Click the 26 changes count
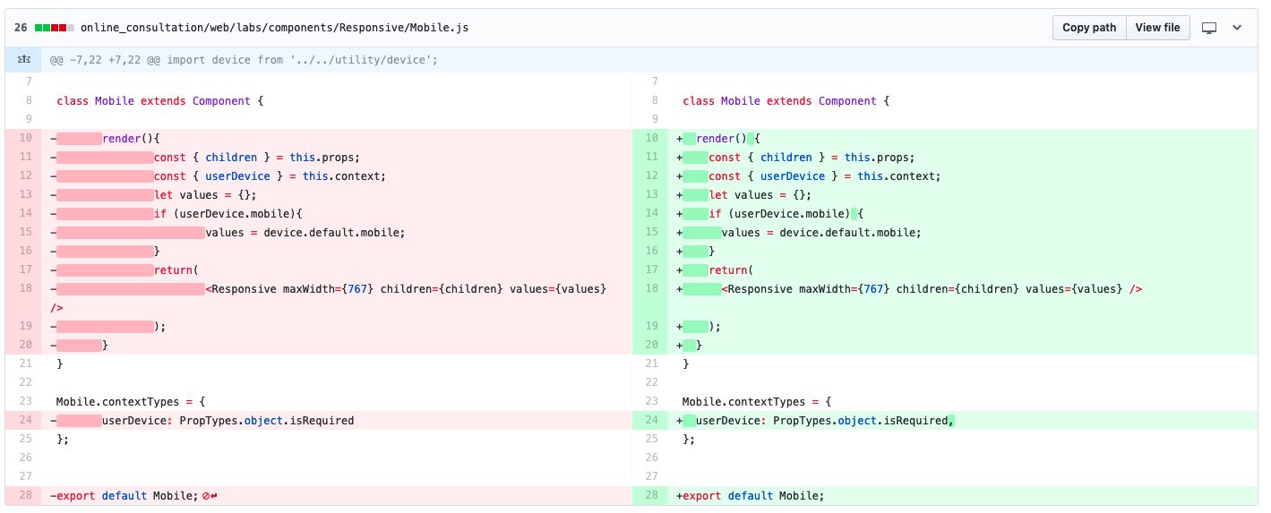 coord(21,28)
